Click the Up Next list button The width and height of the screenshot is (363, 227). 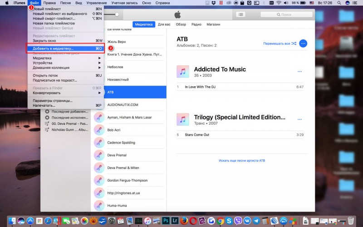[x=241, y=15]
